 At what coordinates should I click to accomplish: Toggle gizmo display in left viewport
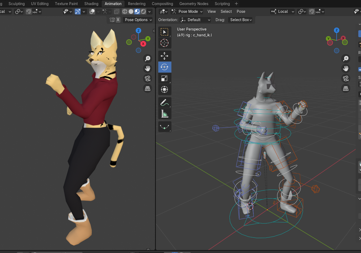(78, 12)
